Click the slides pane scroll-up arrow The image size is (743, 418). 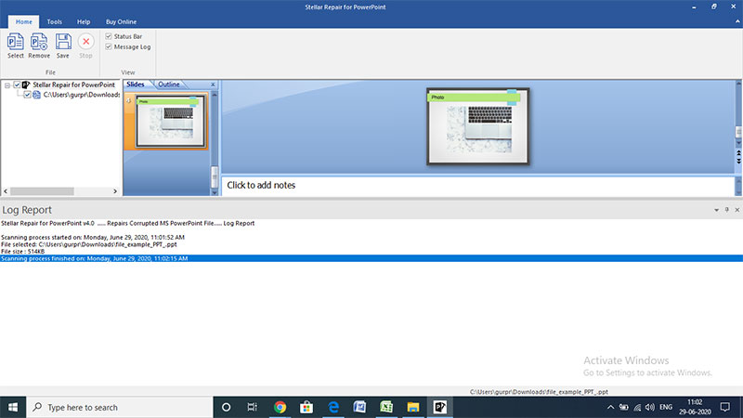coord(215,95)
